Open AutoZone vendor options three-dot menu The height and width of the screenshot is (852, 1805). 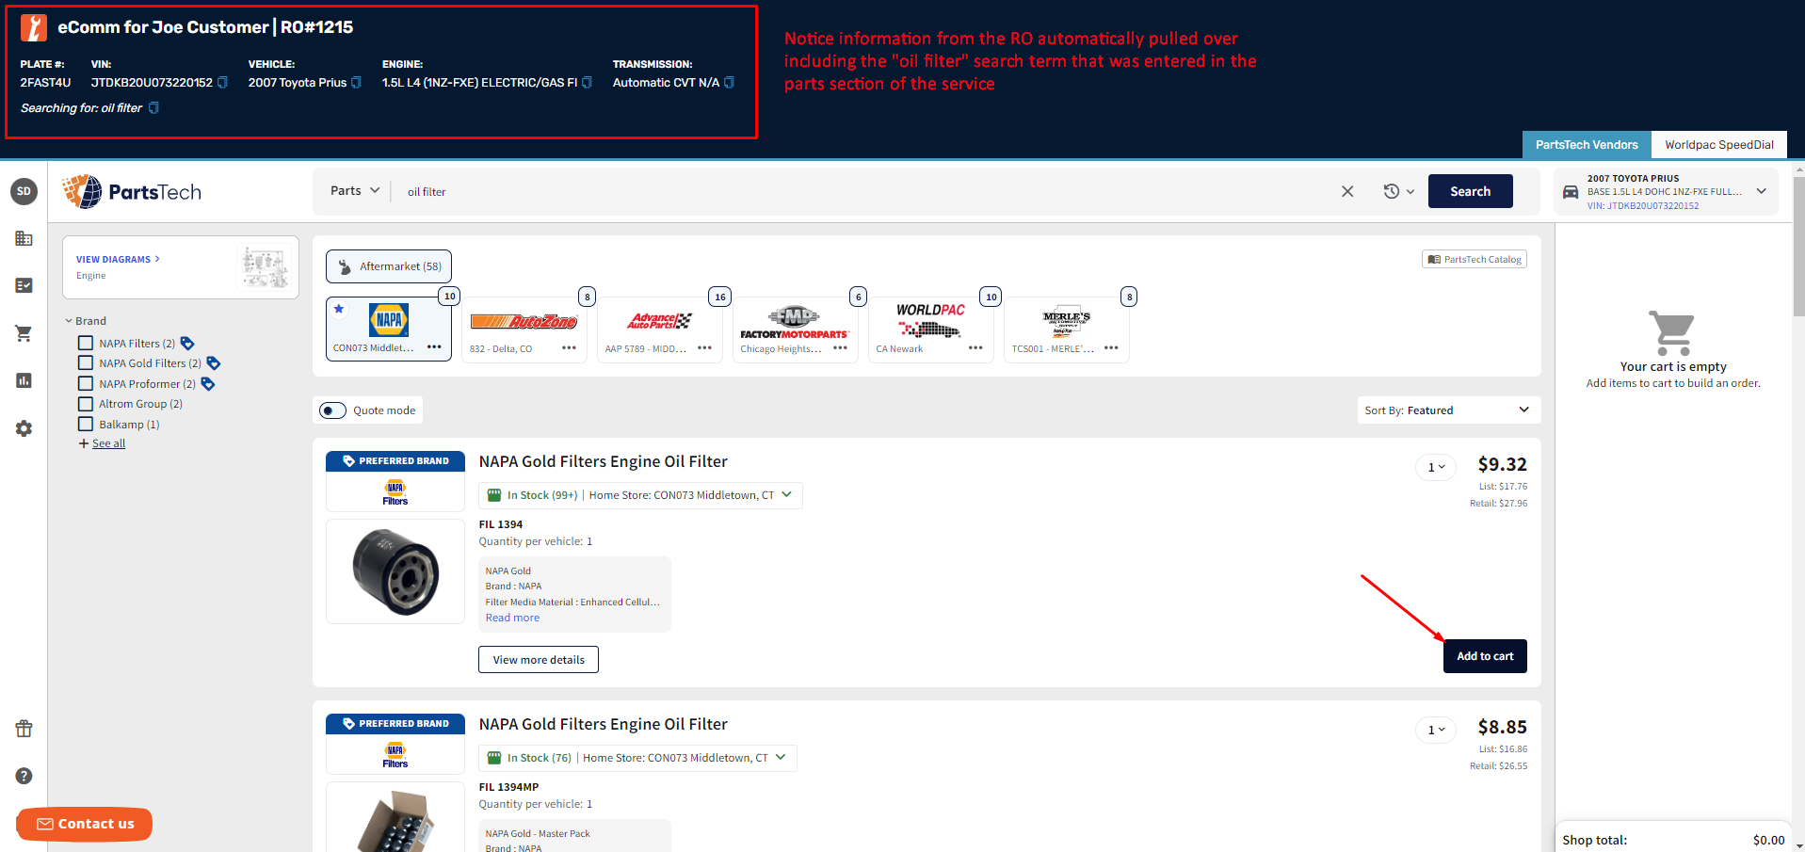pyautogui.click(x=569, y=347)
